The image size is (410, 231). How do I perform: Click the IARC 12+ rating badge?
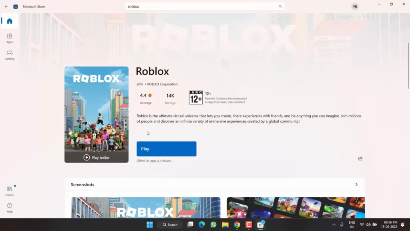(x=195, y=97)
